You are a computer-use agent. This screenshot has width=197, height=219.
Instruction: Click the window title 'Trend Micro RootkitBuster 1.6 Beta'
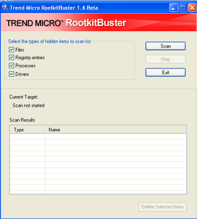[x=54, y=8]
